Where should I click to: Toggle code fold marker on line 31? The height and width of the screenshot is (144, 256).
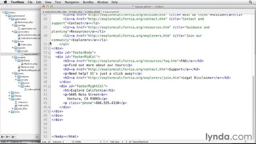click(49, 44)
